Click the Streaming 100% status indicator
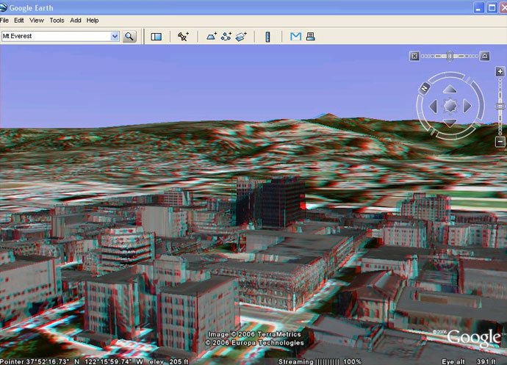The image size is (507, 365). coord(320,361)
